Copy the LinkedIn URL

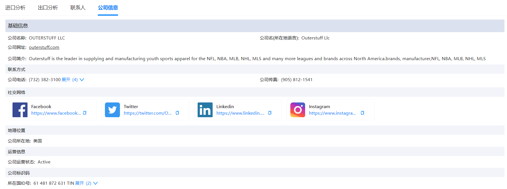(x=270, y=113)
